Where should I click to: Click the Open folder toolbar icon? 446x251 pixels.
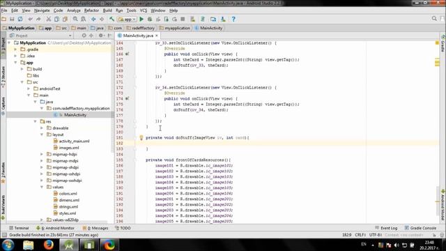[4, 19]
